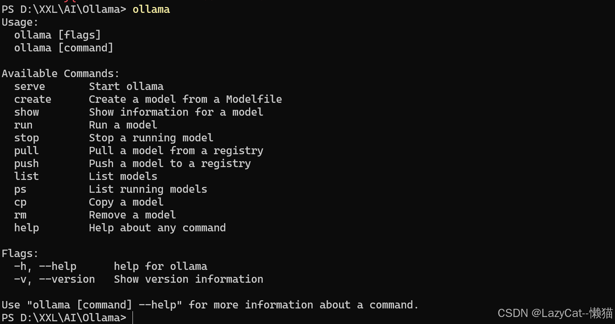Click the 'ps' command name

(20, 190)
